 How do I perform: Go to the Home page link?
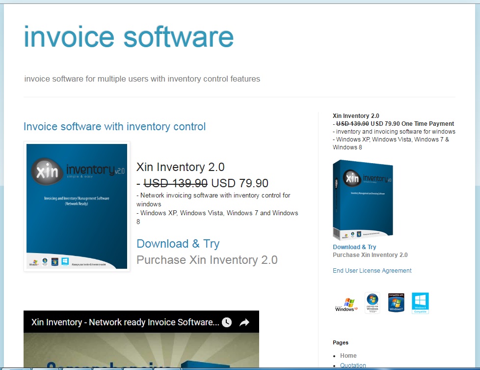tap(348, 356)
